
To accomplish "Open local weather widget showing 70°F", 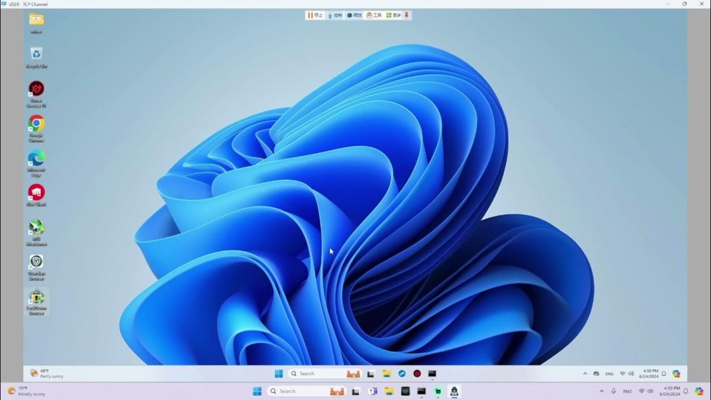I will click(x=26, y=391).
